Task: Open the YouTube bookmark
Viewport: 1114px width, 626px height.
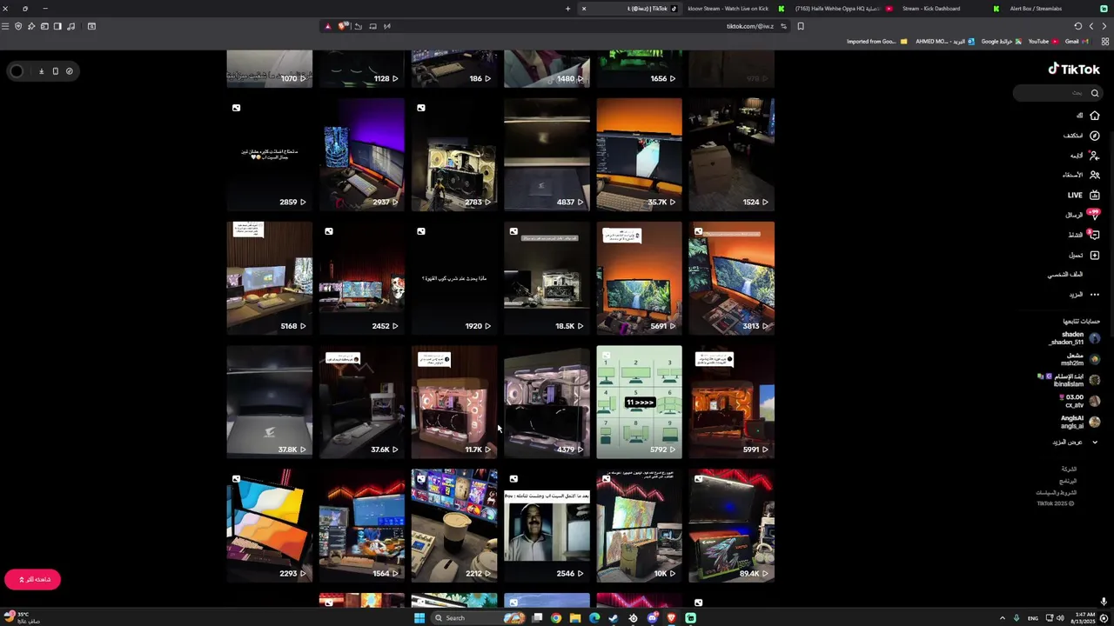Action: click(1043, 41)
